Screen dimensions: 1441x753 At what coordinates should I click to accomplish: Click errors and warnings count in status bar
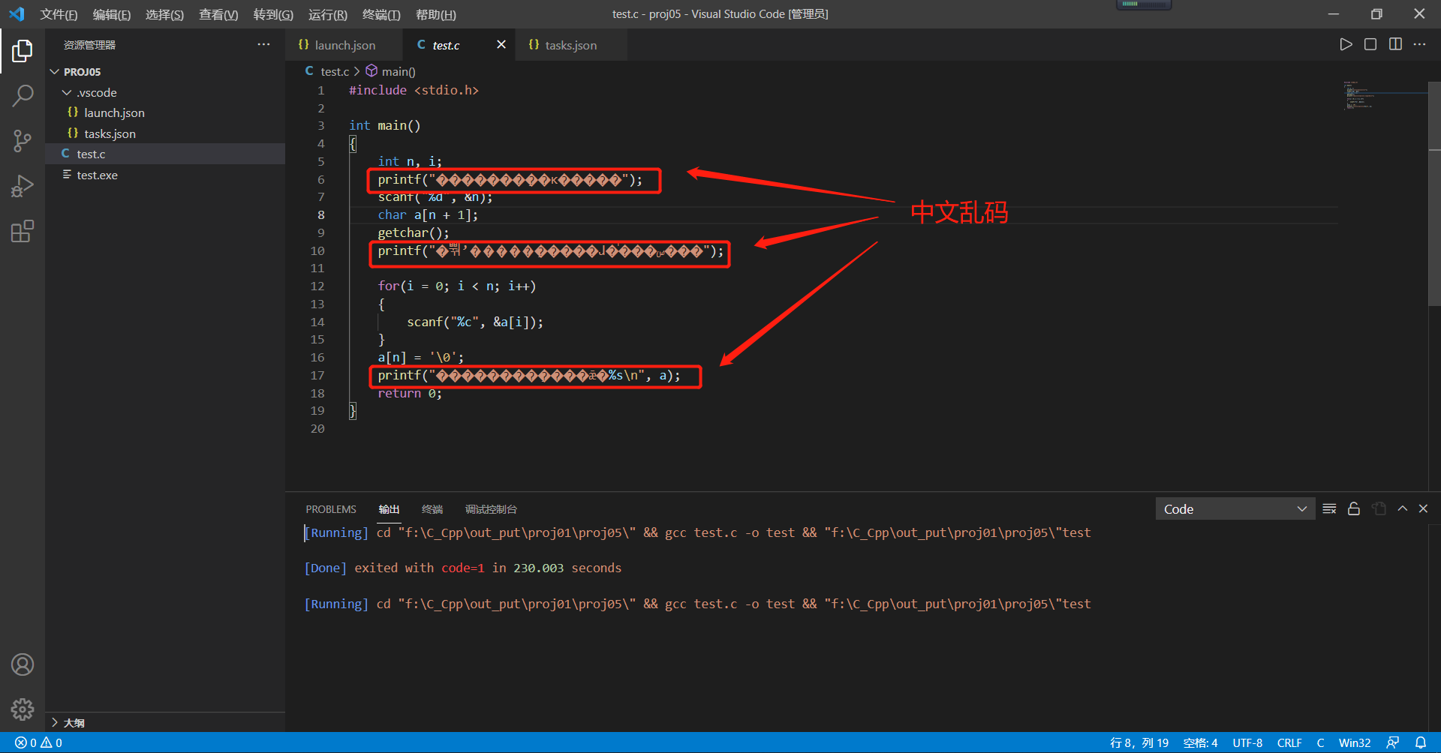point(38,742)
